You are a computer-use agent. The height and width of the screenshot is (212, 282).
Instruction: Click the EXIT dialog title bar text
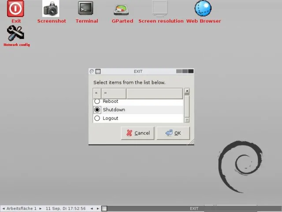[138, 72]
